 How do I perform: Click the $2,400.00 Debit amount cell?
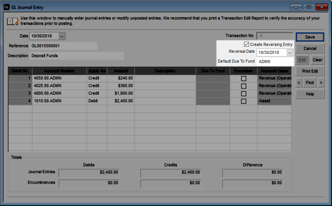121,101
